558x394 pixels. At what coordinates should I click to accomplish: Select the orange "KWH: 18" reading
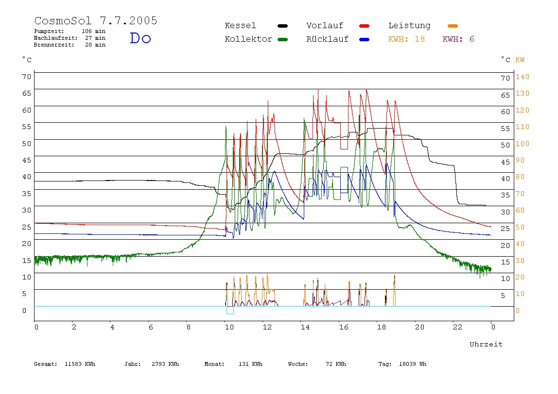(406, 39)
